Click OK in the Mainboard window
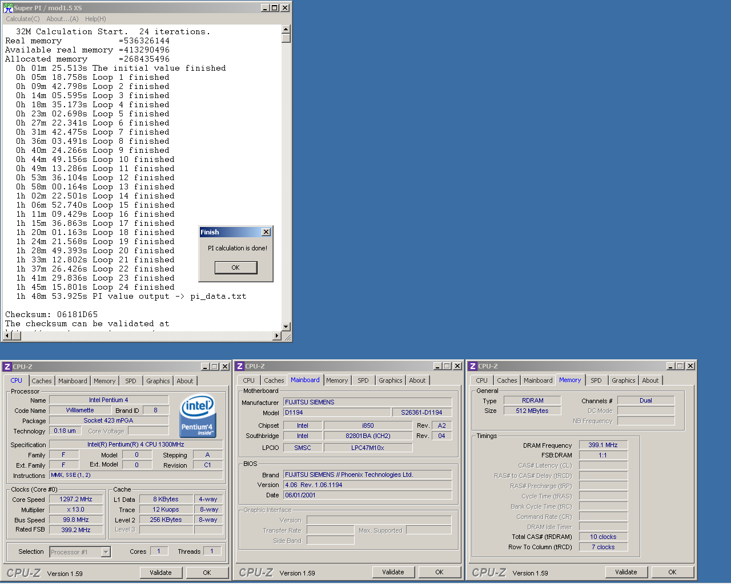Viewport: 731px width, 584px height. (439, 572)
